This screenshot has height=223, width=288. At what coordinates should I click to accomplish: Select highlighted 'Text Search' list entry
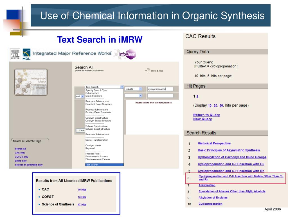click(x=104, y=165)
